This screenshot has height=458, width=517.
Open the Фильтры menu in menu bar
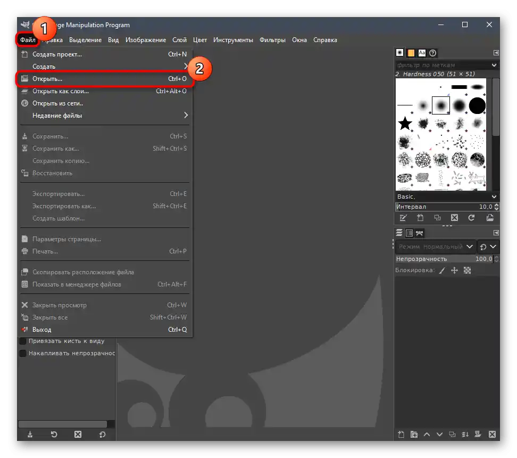(272, 40)
